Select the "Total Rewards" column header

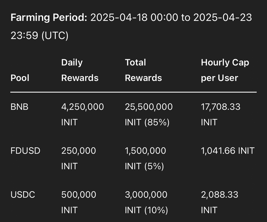pos(143,70)
